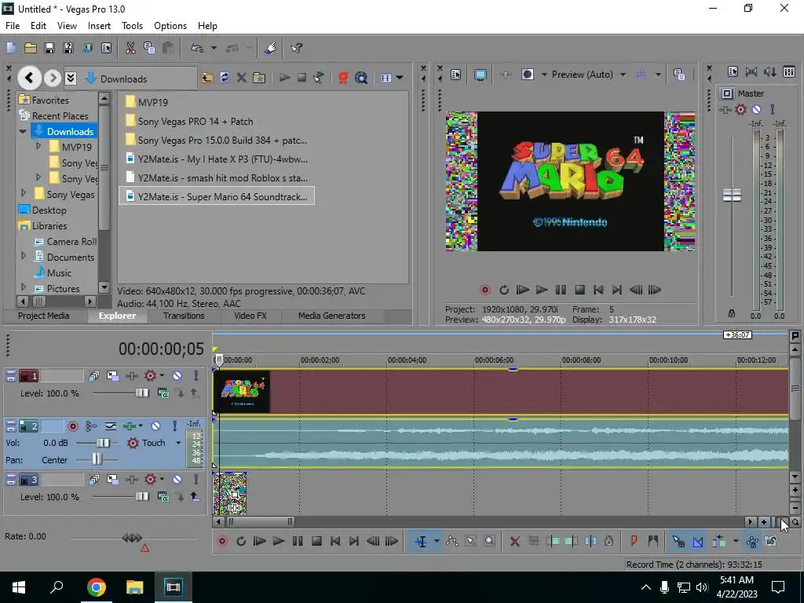Switch to the Project Media tab
This screenshot has height=603, width=804.
pos(44,316)
